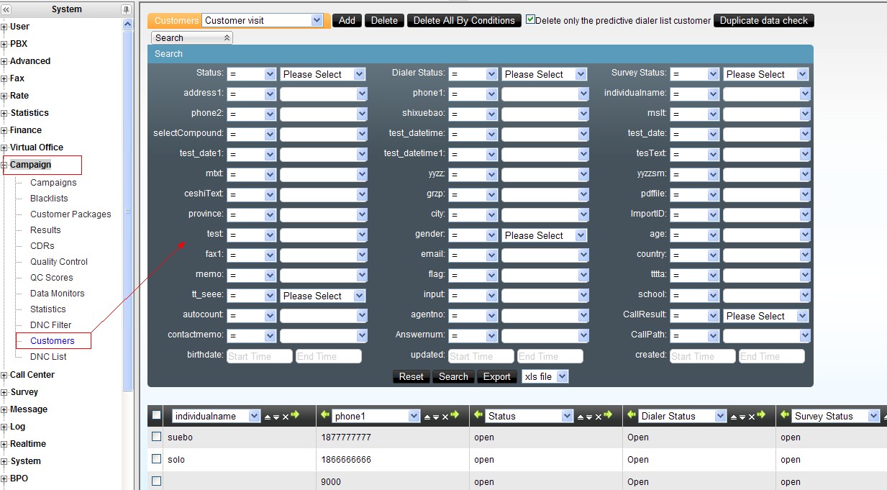
Task: Expand the Call Center tree node
Action: click(4, 375)
